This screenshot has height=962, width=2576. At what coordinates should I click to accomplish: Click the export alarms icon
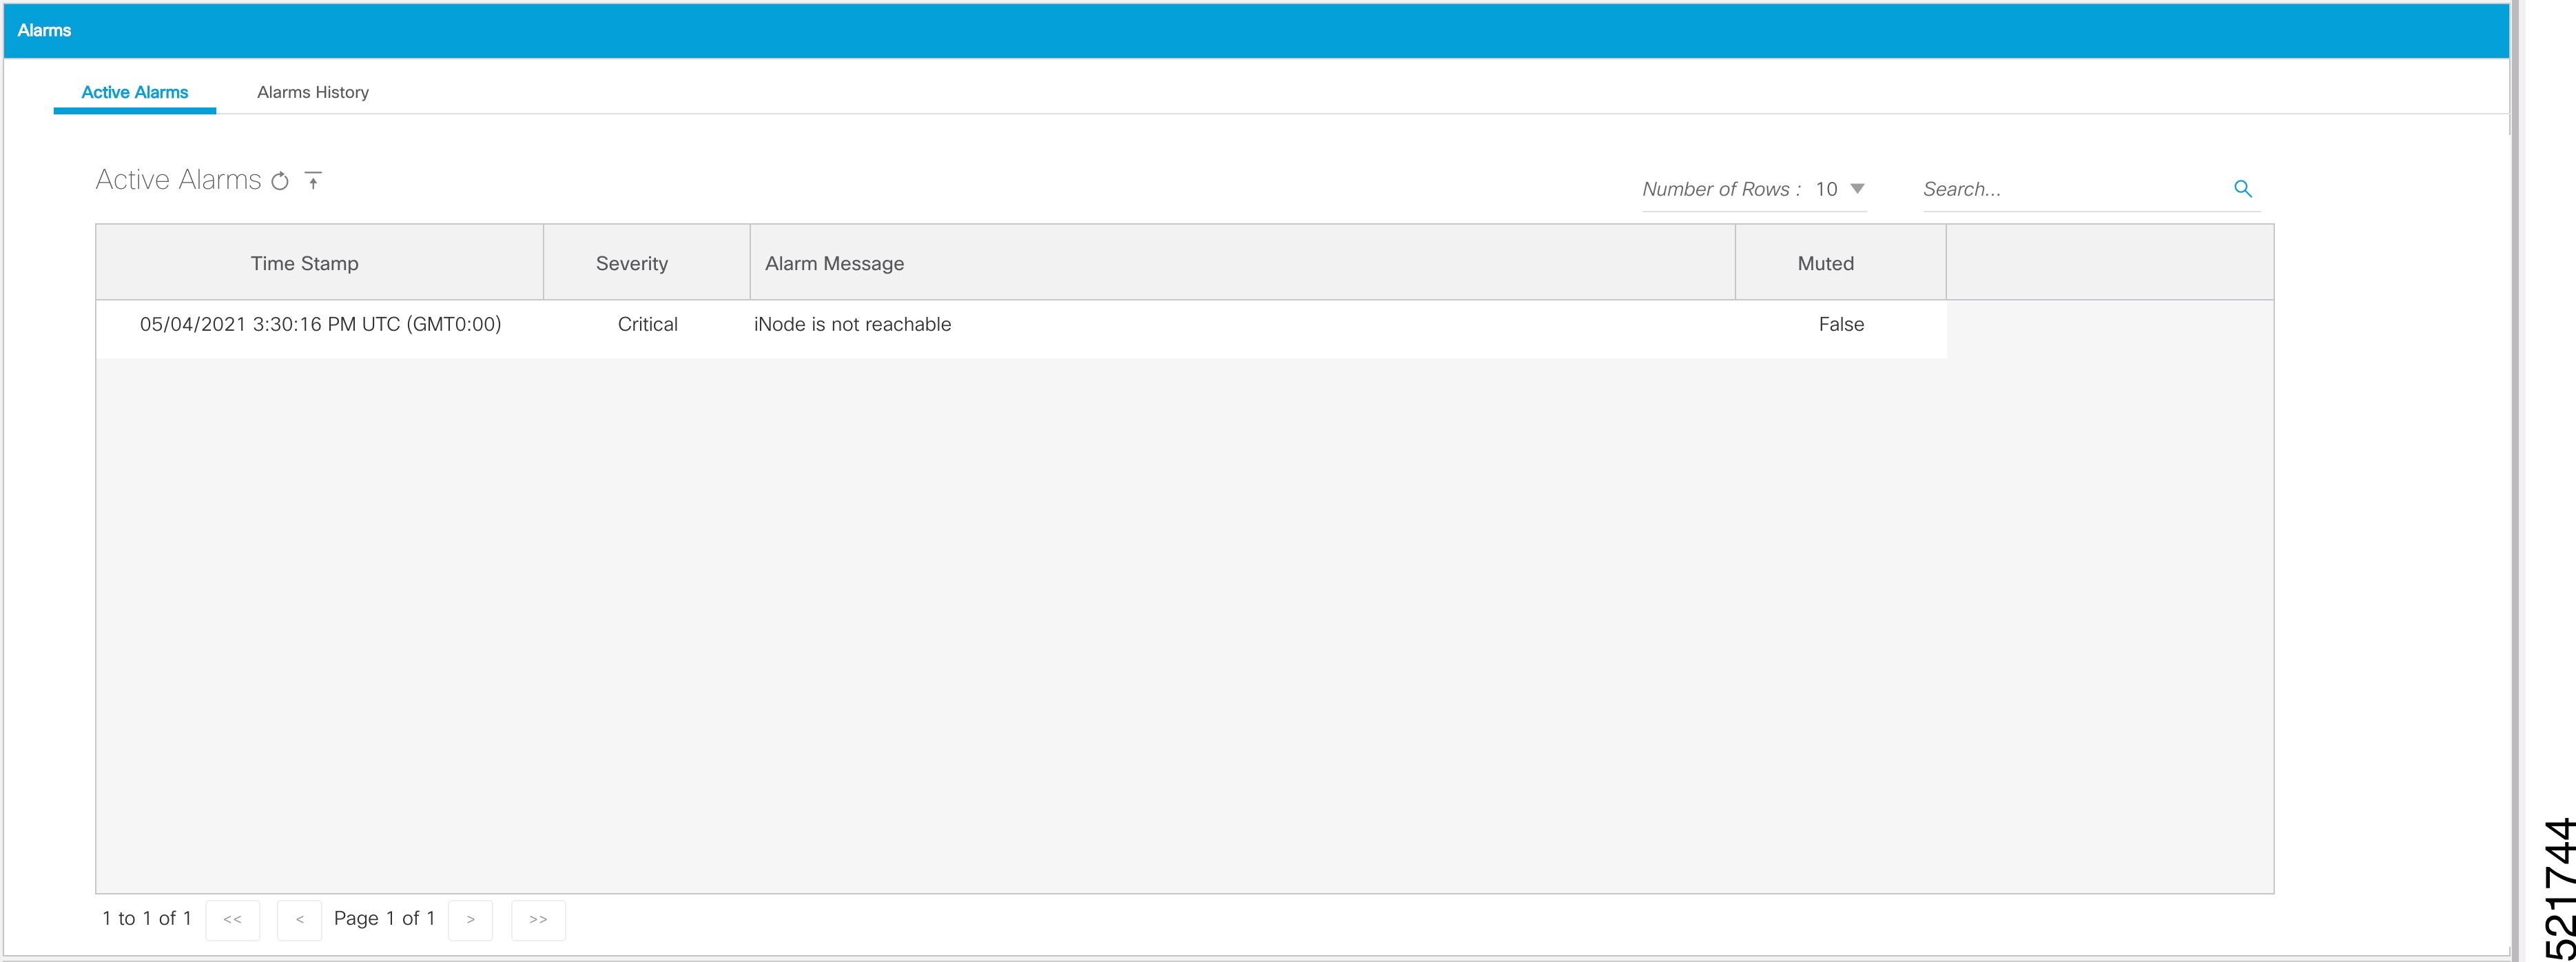314,180
